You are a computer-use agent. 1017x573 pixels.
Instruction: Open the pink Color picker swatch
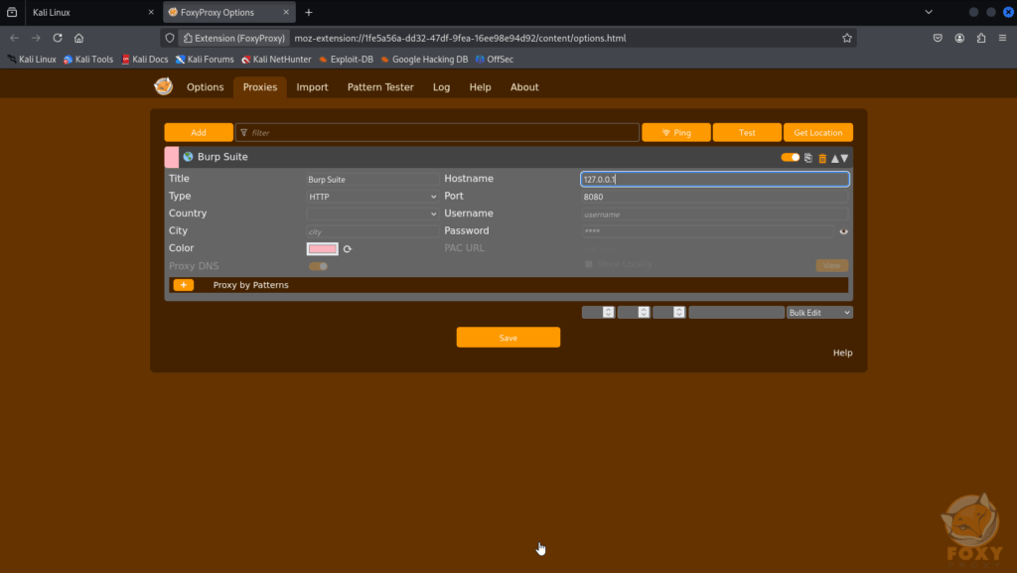click(323, 249)
